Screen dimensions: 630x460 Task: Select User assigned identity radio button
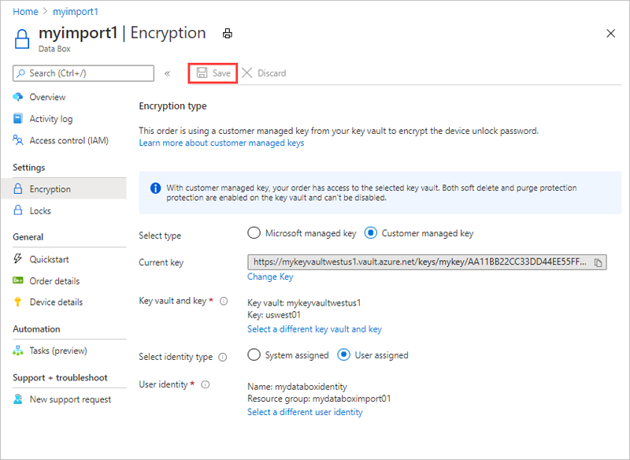tap(343, 355)
